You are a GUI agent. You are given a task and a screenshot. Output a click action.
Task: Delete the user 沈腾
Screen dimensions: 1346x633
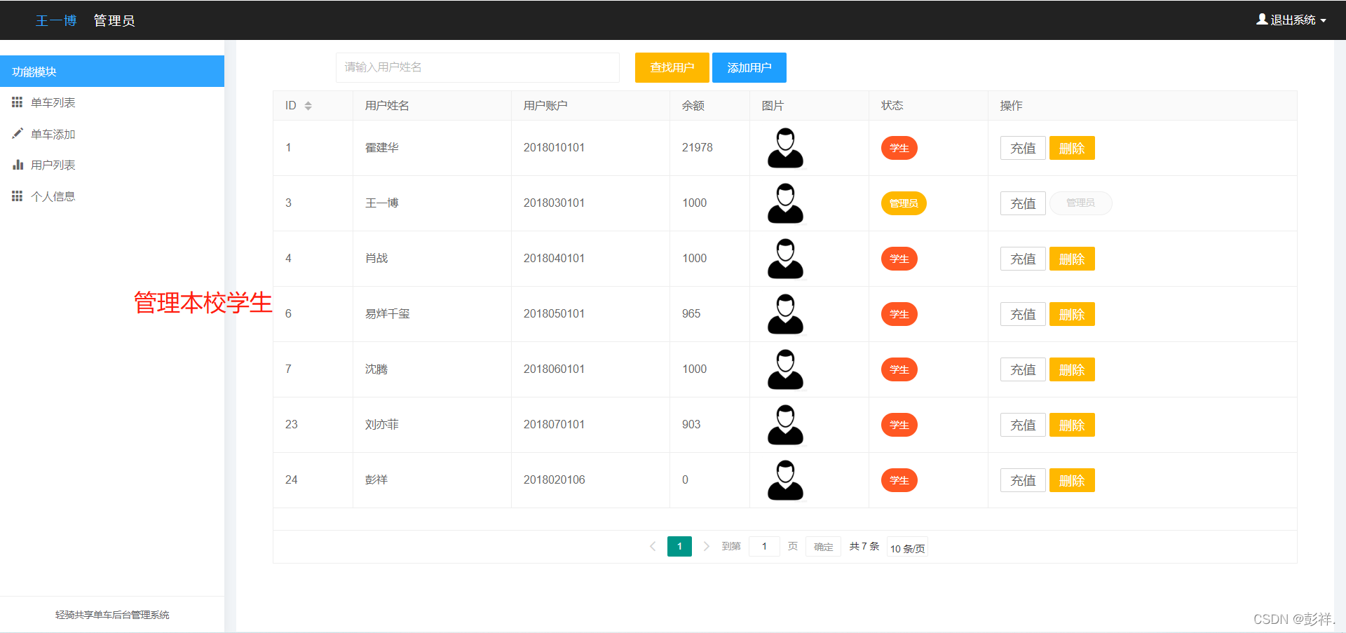click(x=1072, y=369)
